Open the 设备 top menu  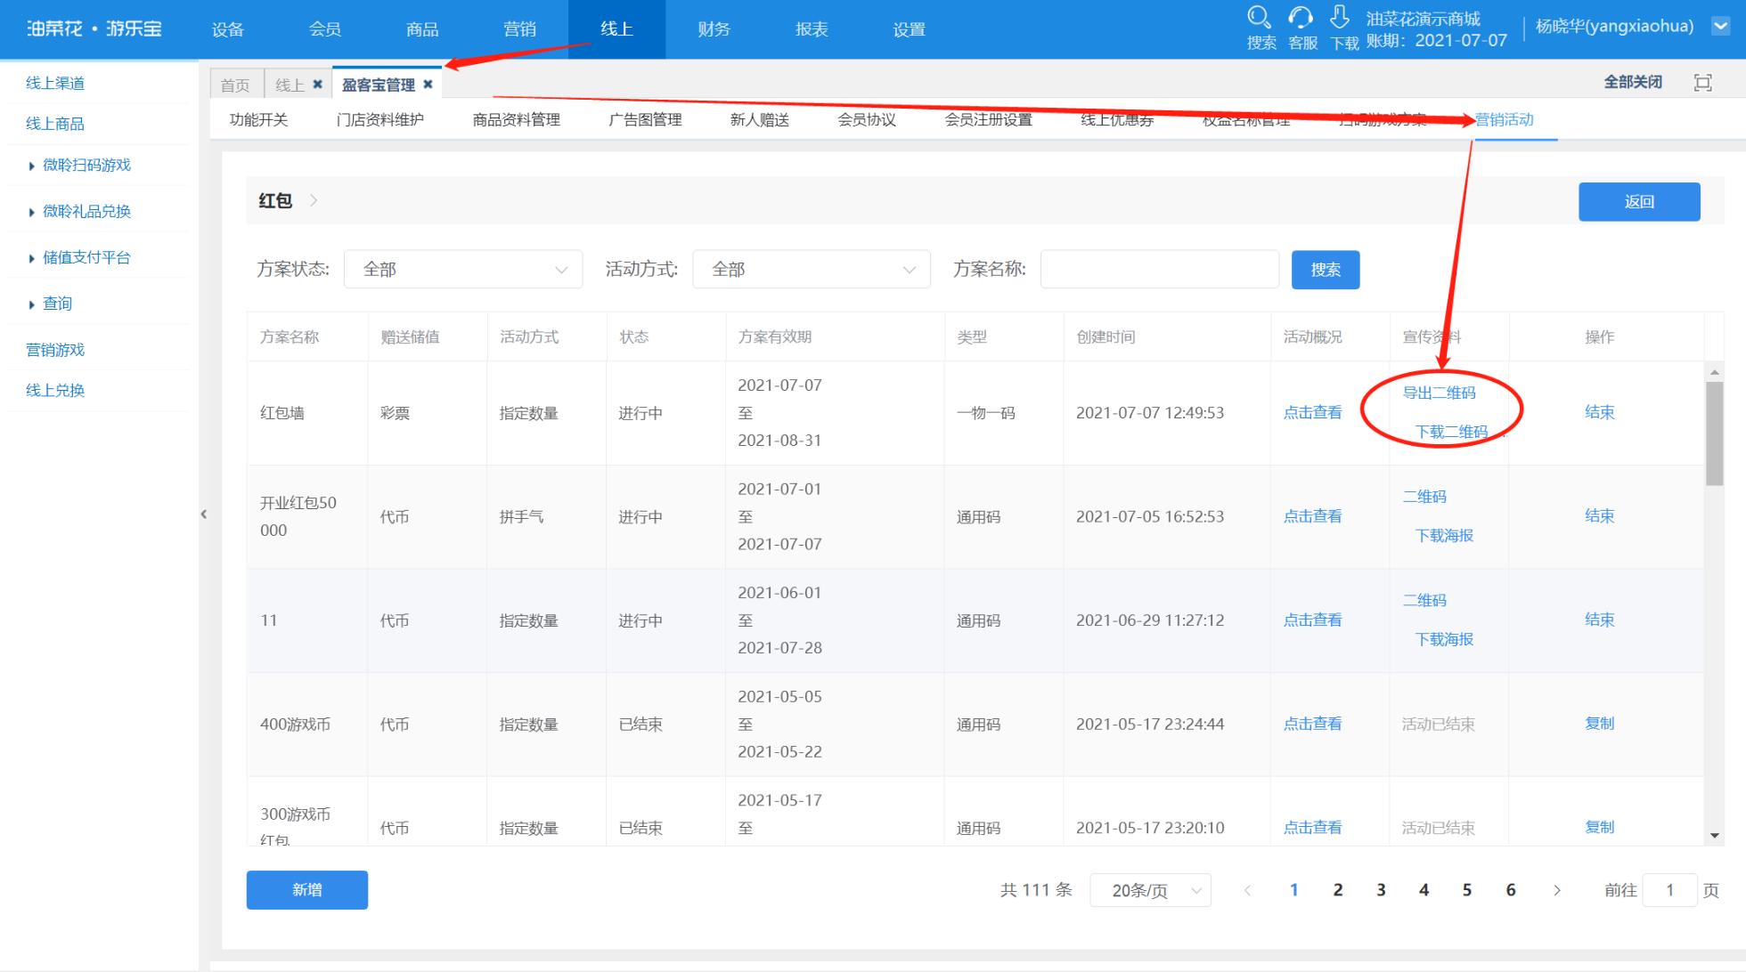(x=228, y=29)
